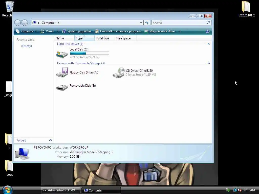Click the network tray icon

235,190
